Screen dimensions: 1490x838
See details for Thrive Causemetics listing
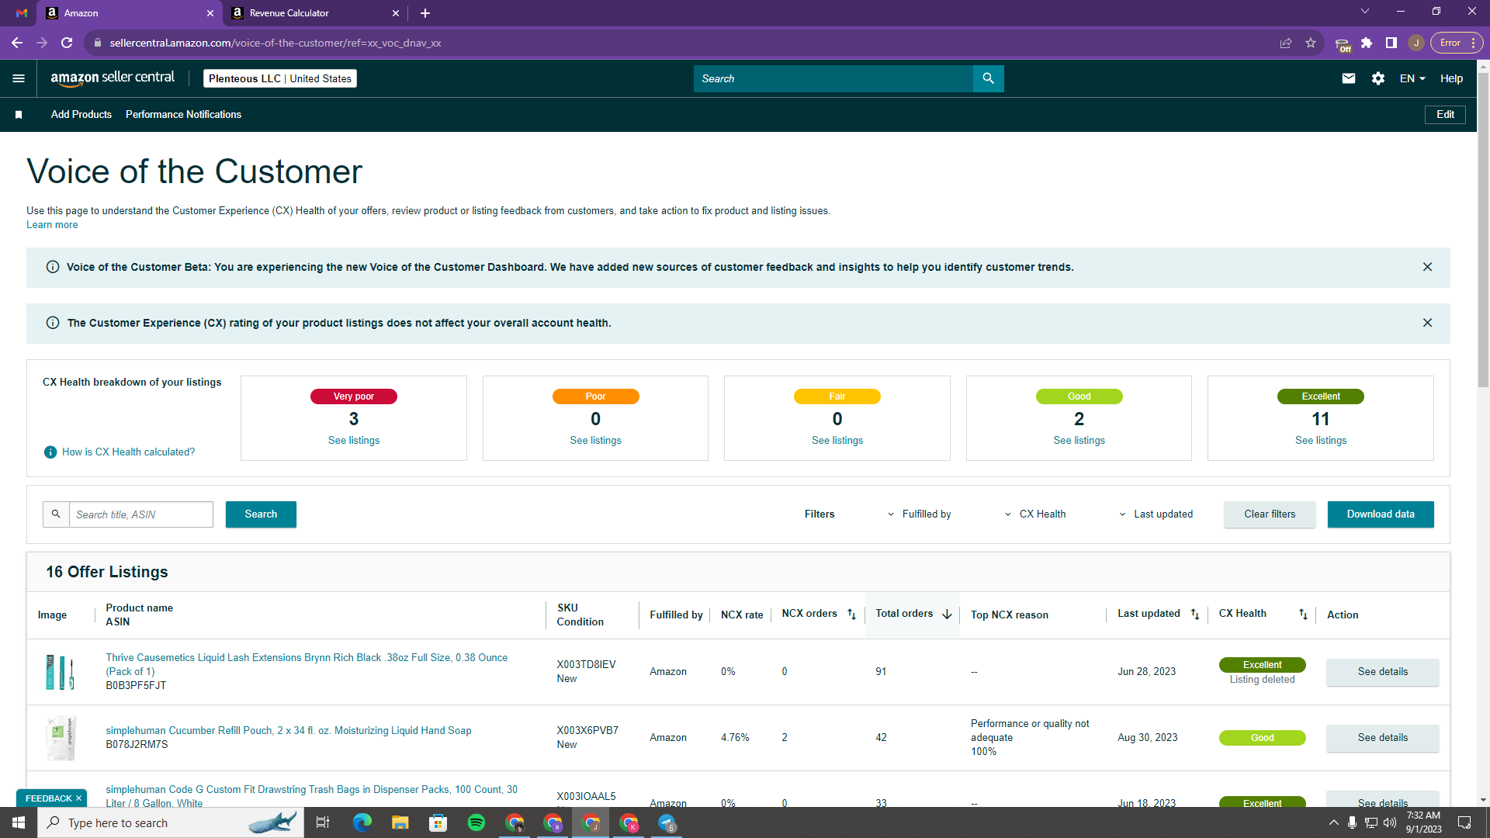coord(1382,672)
